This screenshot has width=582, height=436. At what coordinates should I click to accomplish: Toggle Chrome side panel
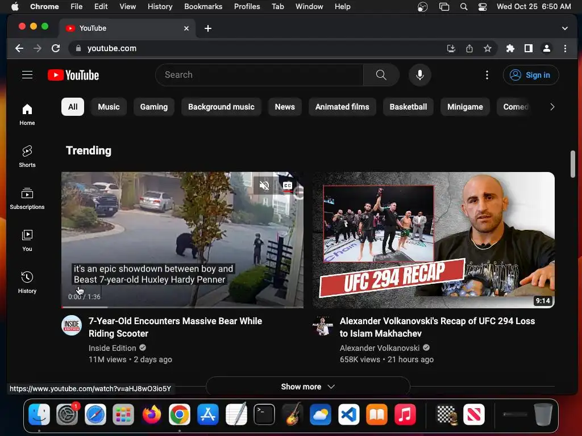(x=529, y=48)
